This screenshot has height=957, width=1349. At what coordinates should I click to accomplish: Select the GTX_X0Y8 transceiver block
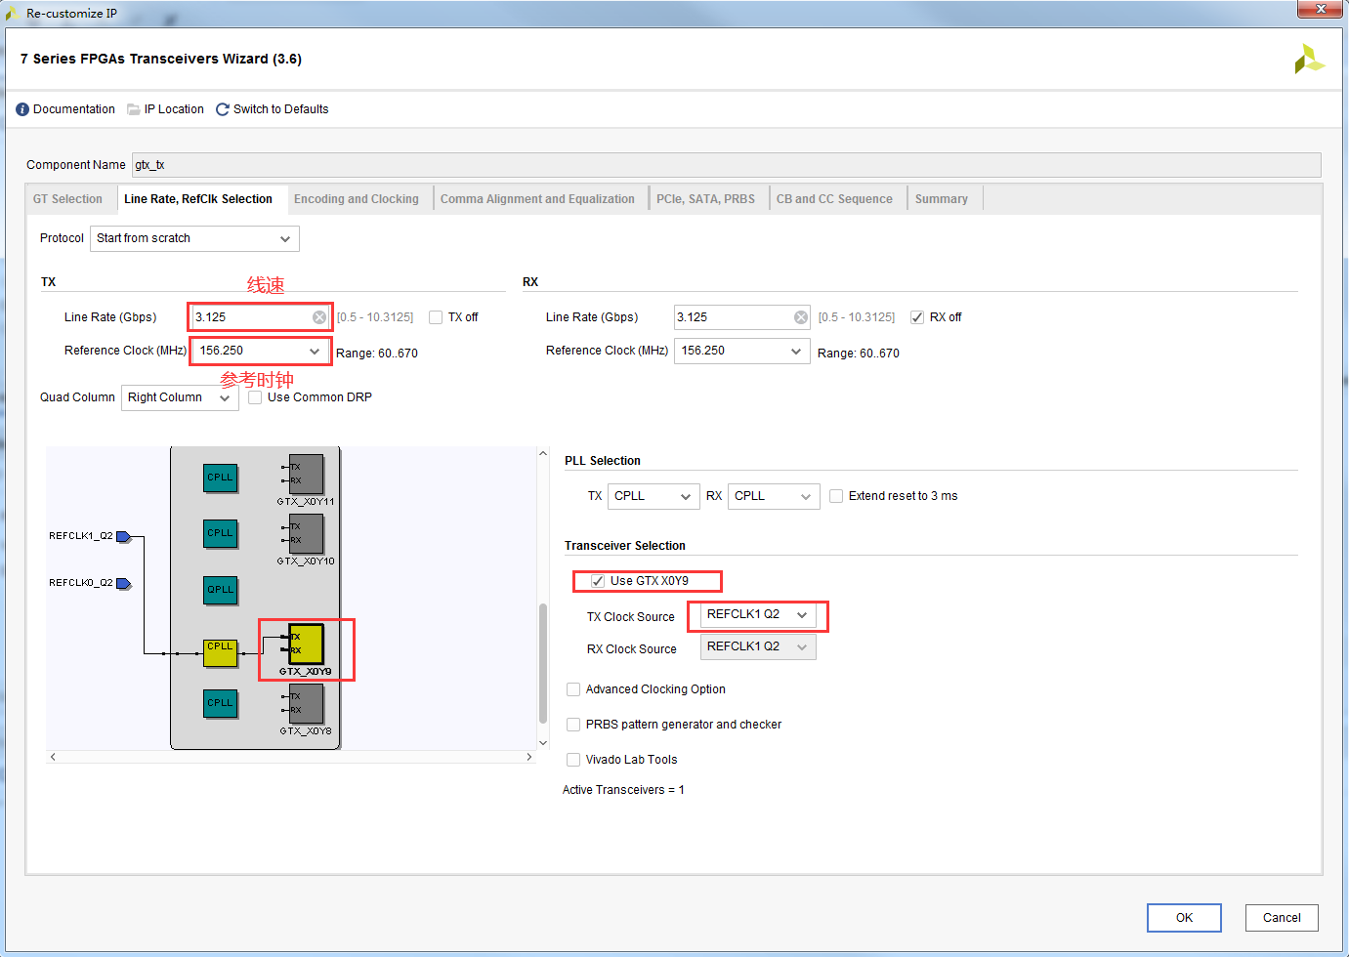(306, 703)
